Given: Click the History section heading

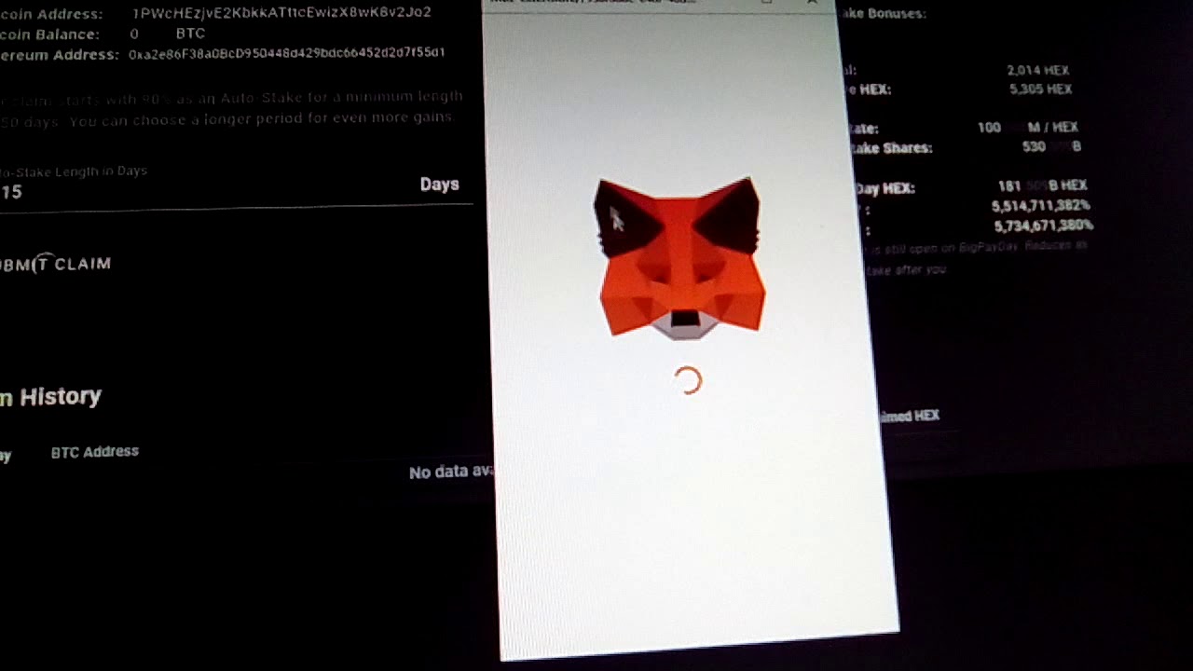Looking at the screenshot, I should click(51, 397).
